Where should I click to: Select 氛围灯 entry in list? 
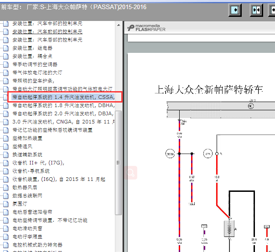point(20,204)
